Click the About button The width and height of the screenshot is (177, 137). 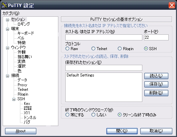click(21, 131)
